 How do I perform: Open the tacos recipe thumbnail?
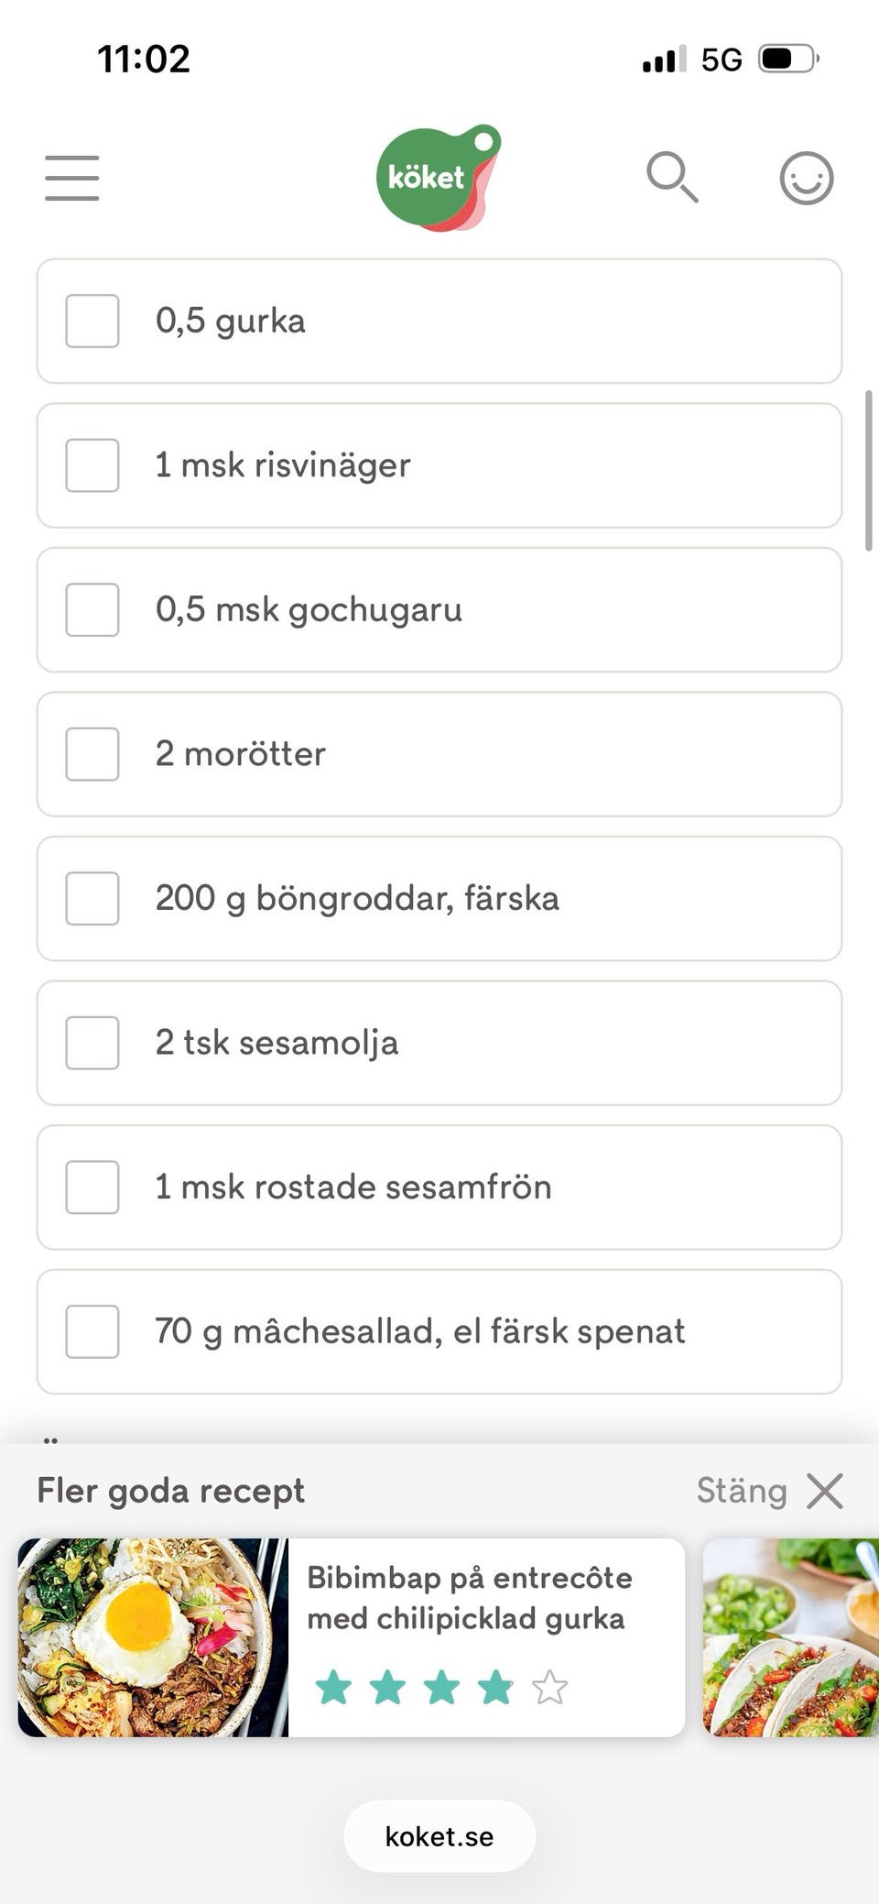click(791, 1637)
